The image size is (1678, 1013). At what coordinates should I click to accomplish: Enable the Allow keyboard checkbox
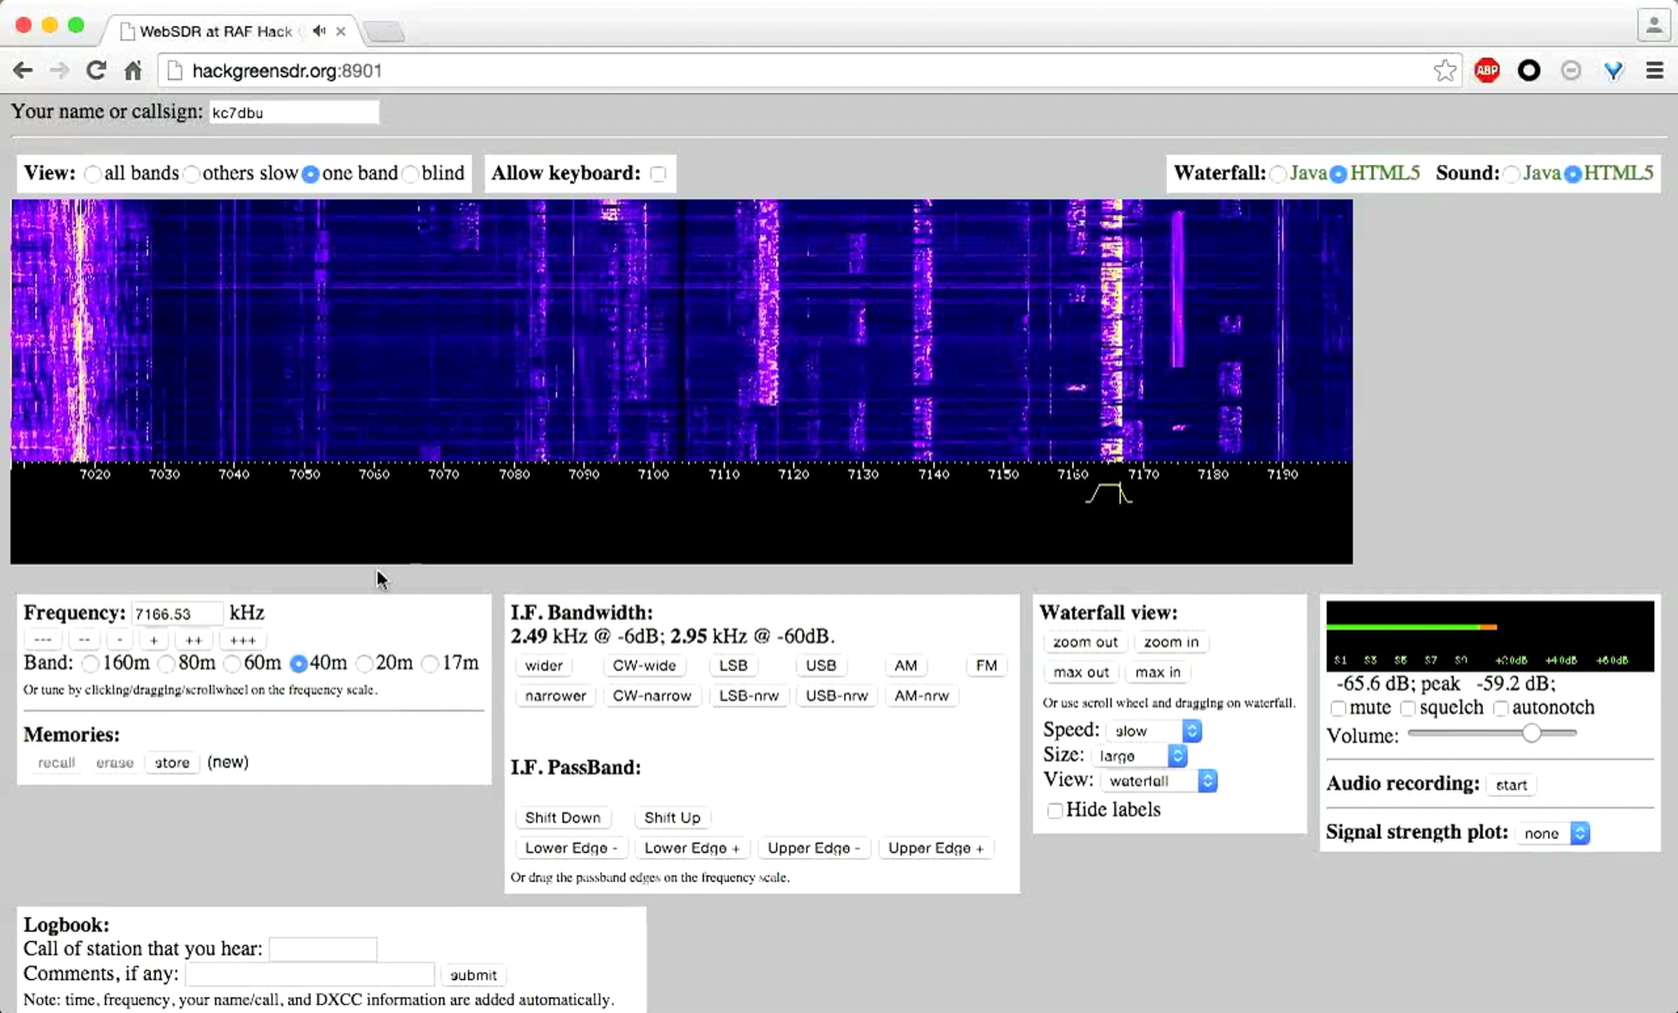tap(658, 174)
